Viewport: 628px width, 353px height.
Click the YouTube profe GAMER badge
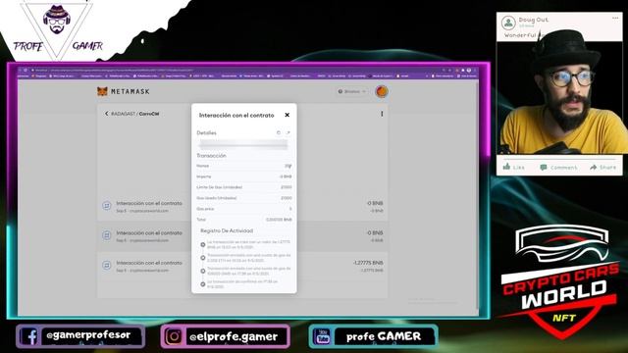pyautogui.click(x=373, y=336)
